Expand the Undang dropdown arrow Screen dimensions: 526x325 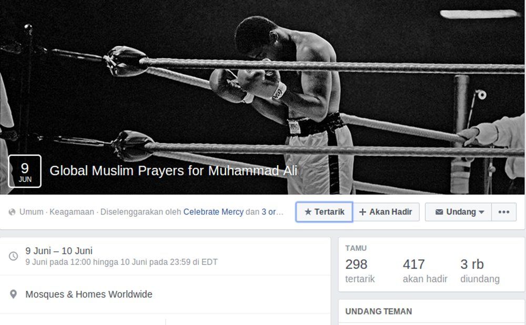(x=482, y=212)
